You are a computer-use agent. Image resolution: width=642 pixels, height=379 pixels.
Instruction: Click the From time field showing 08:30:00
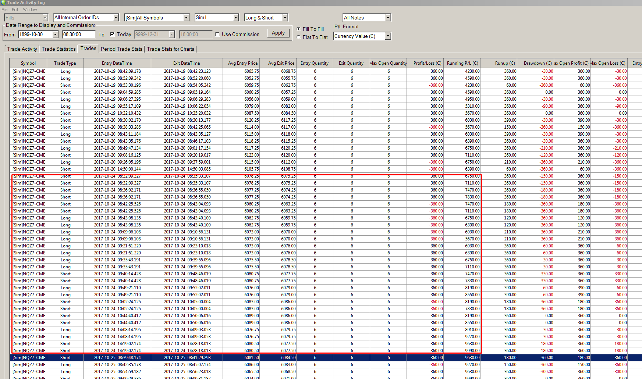[78, 35]
